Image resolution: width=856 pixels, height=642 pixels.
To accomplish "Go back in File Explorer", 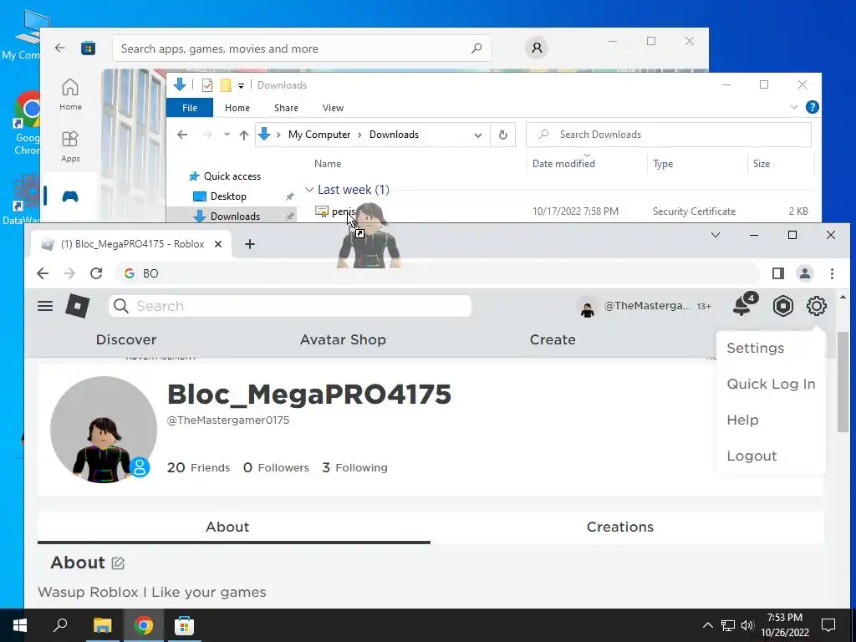I will 182,135.
